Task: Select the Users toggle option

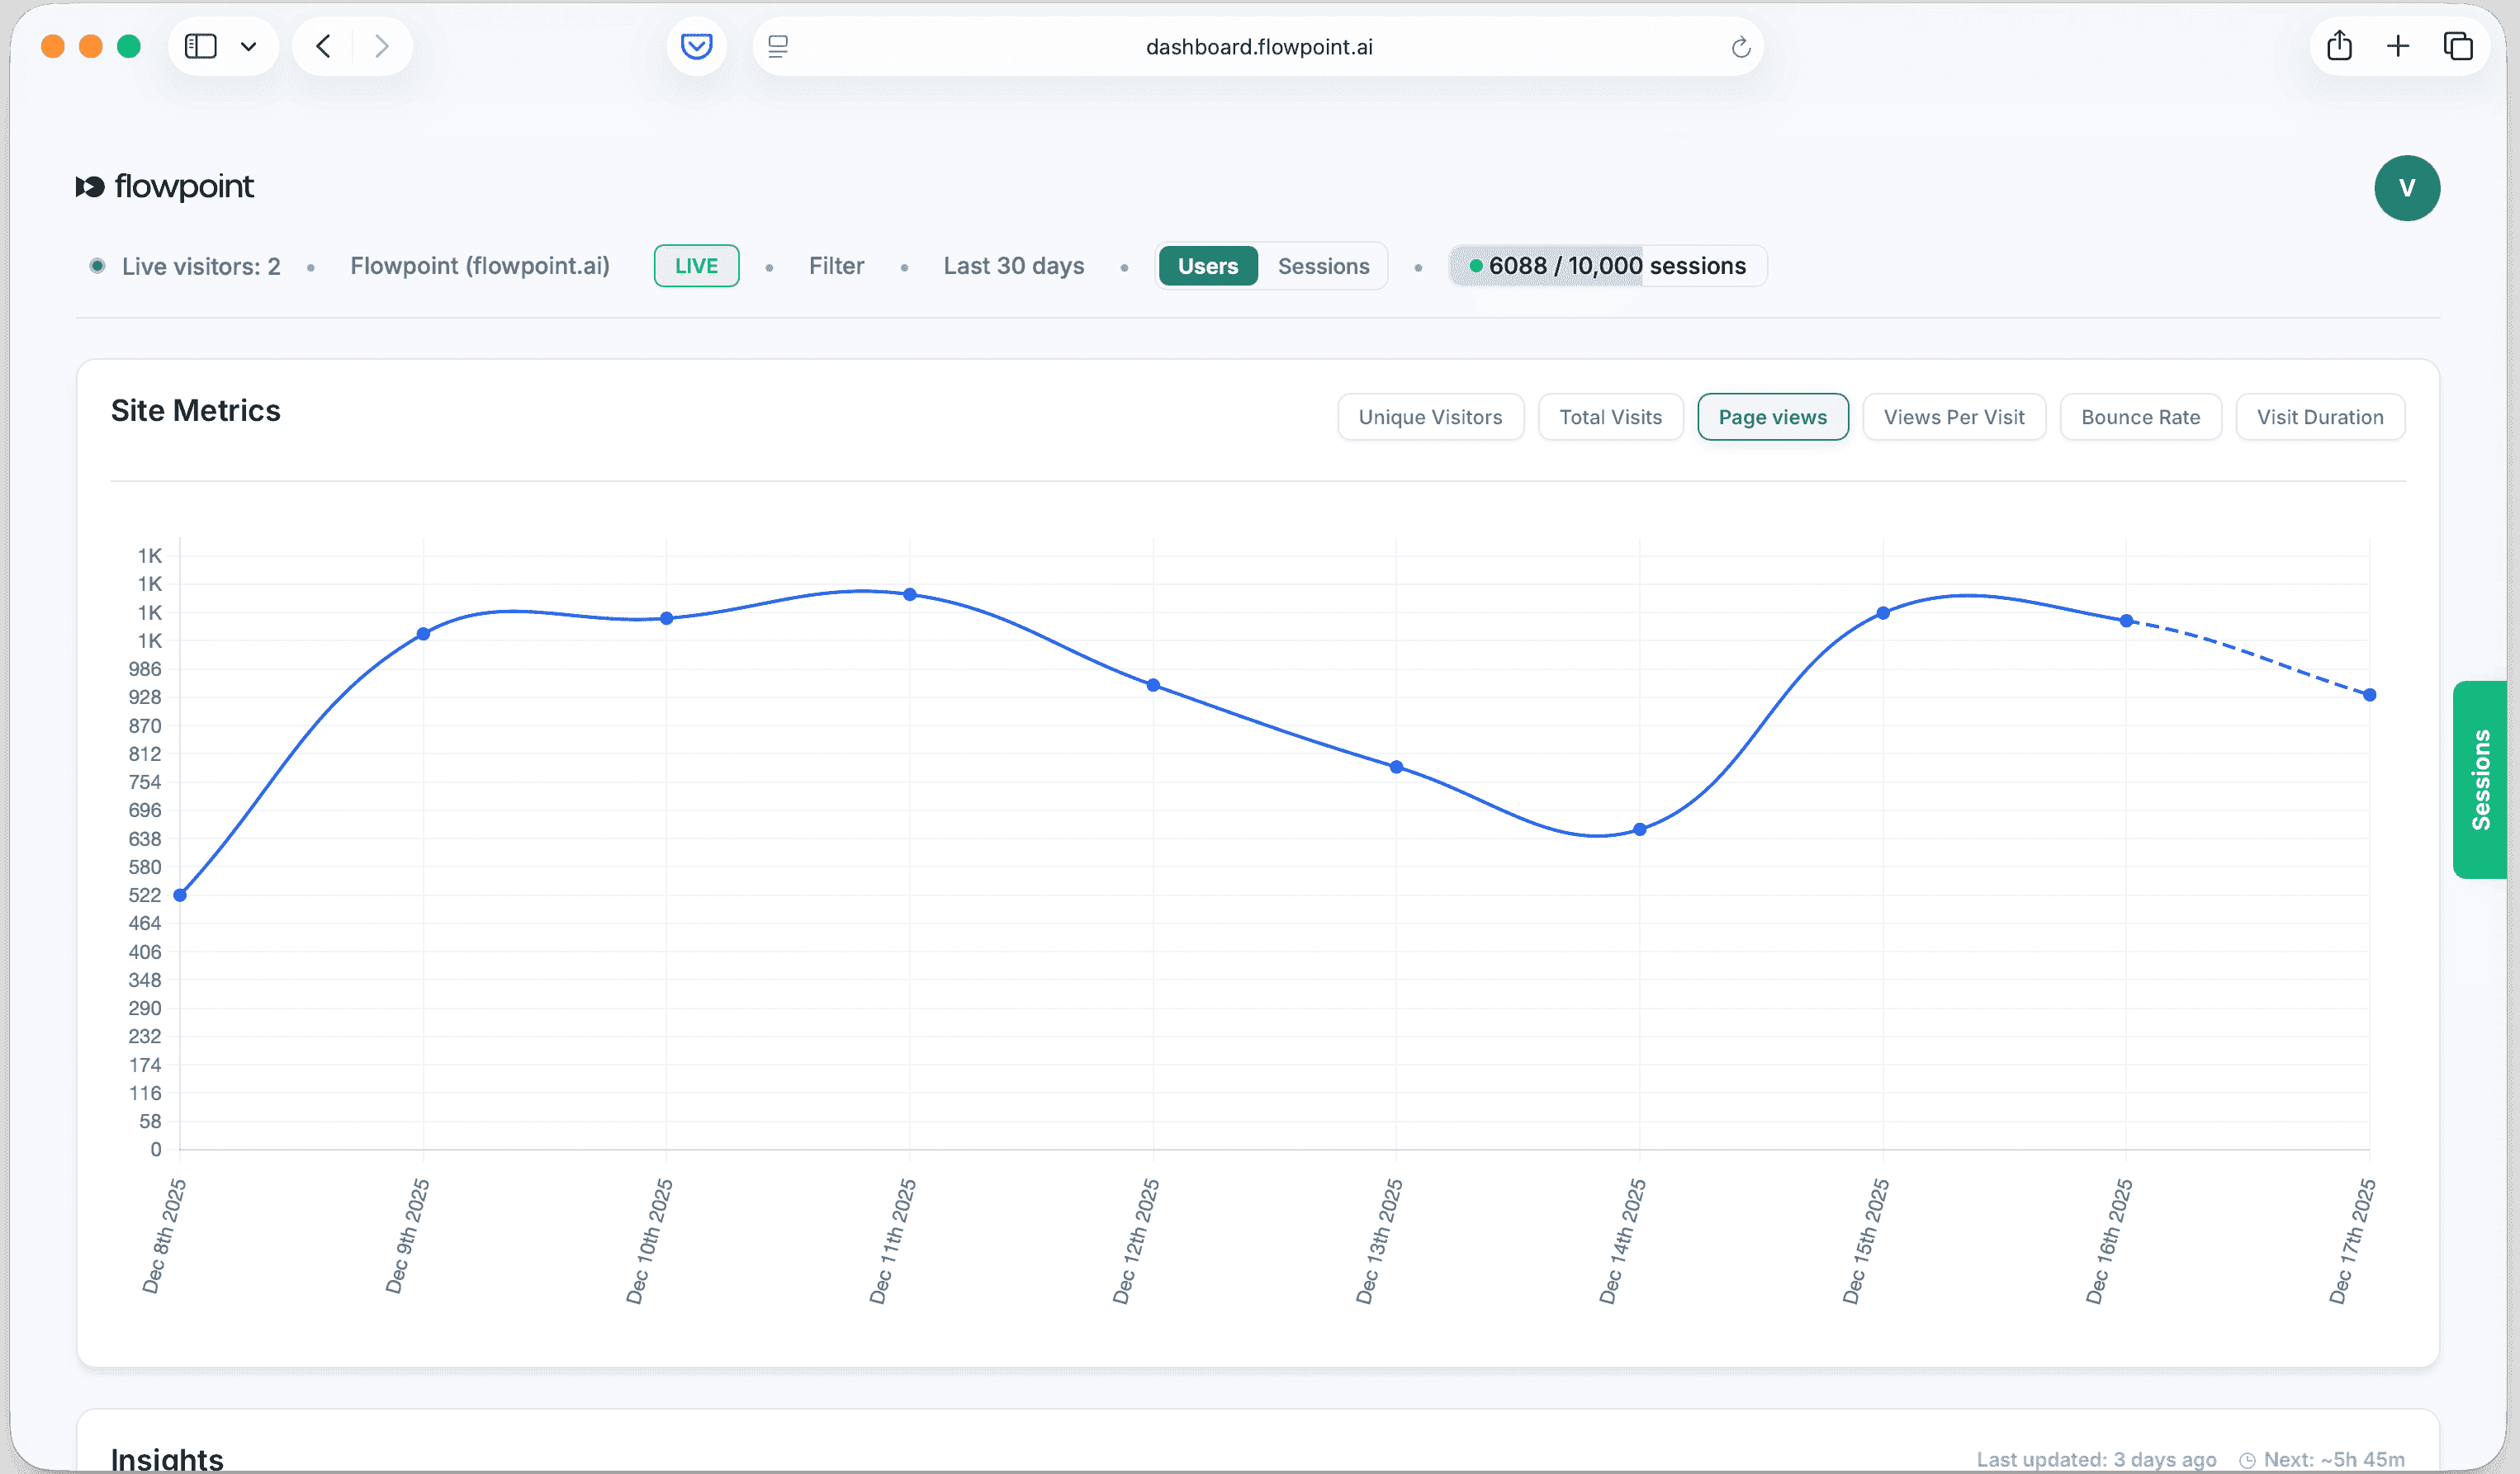Action: 1207,266
